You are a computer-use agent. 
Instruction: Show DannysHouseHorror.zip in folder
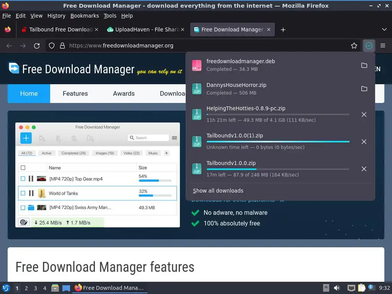tap(364, 89)
